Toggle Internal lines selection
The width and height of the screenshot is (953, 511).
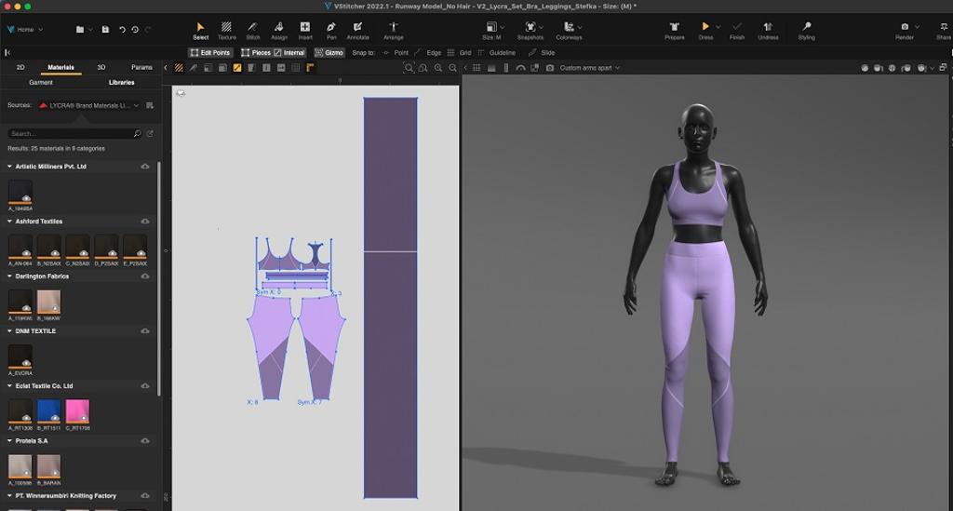[289, 53]
